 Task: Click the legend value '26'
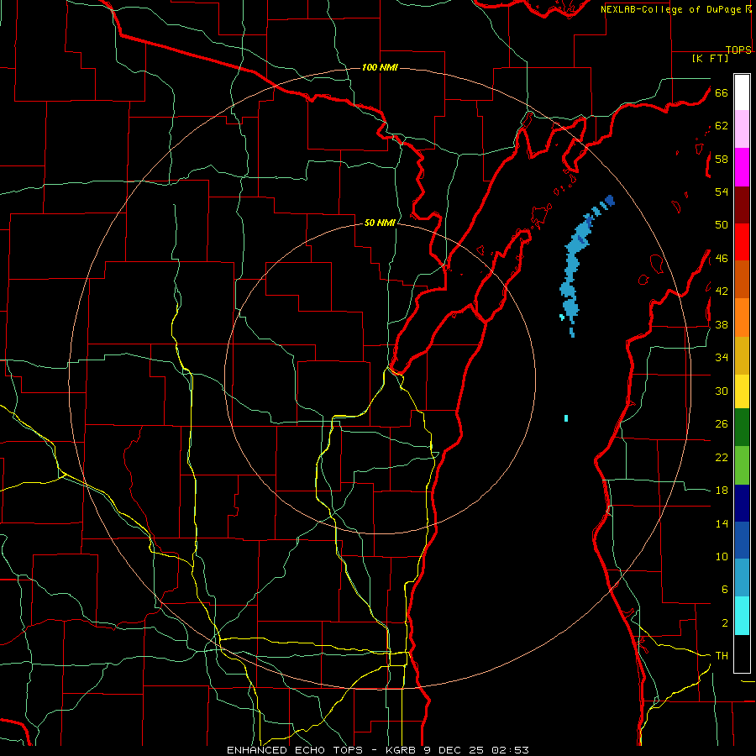click(x=722, y=424)
